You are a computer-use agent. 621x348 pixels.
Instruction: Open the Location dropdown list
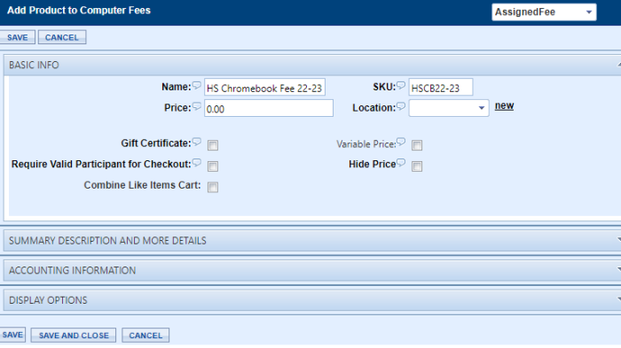[x=449, y=108]
